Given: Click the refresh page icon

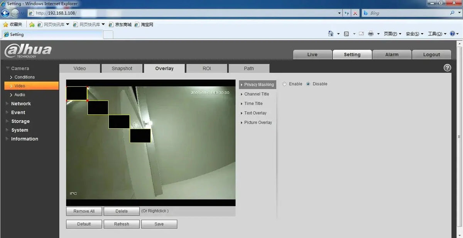Looking at the screenshot, I should coord(347,13).
